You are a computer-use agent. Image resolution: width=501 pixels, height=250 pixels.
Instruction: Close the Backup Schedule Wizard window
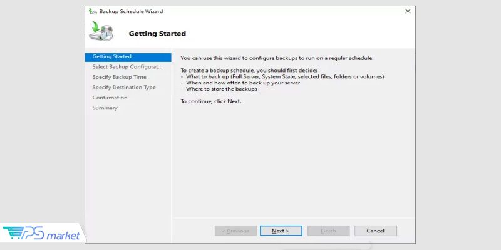click(408, 11)
